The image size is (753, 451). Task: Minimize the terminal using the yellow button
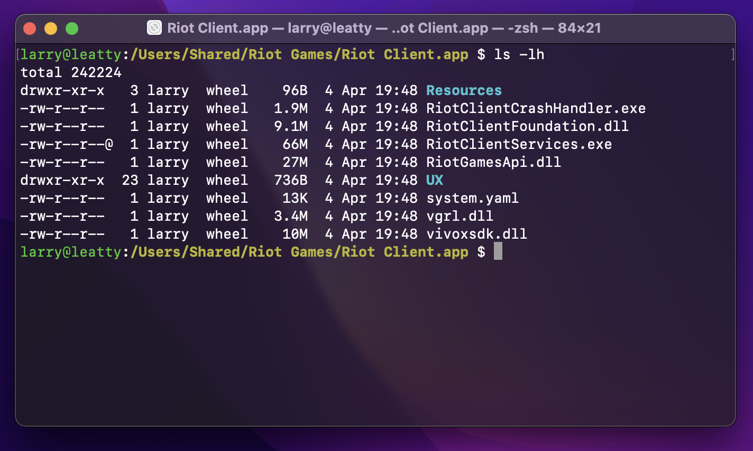pos(51,28)
